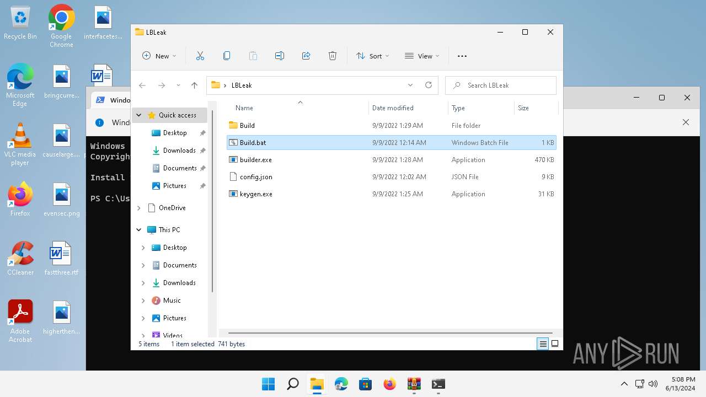
Task: Open taskbar Search magnifier
Action: tap(293, 384)
